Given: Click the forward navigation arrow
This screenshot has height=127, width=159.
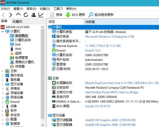Looking at the screenshot, I should point(11,15).
